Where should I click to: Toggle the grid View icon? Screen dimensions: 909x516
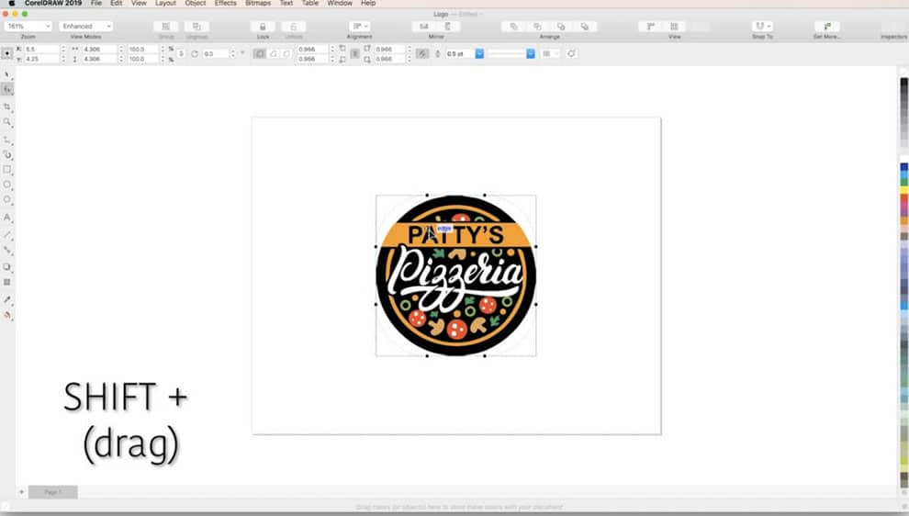pyautogui.click(x=674, y=26)
